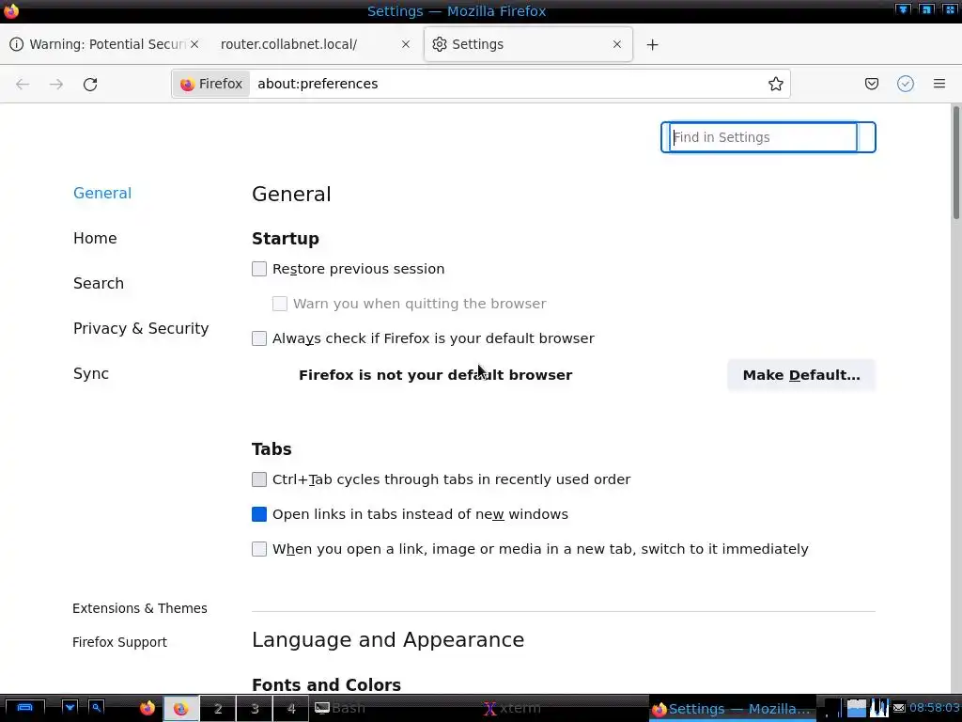Image resolution: width=962 pixels, height=722 pixels.
Task: Uncheck Open links in tabs instead of new windows
Action: pos(259,514)
